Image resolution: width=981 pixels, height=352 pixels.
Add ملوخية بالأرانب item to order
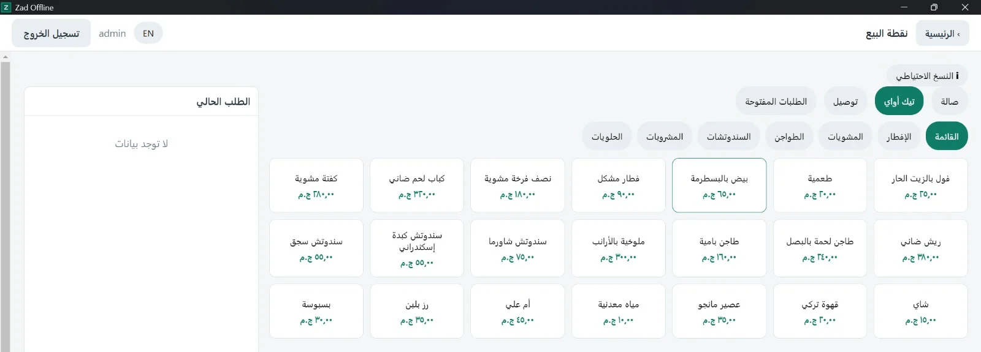point(618,249)
